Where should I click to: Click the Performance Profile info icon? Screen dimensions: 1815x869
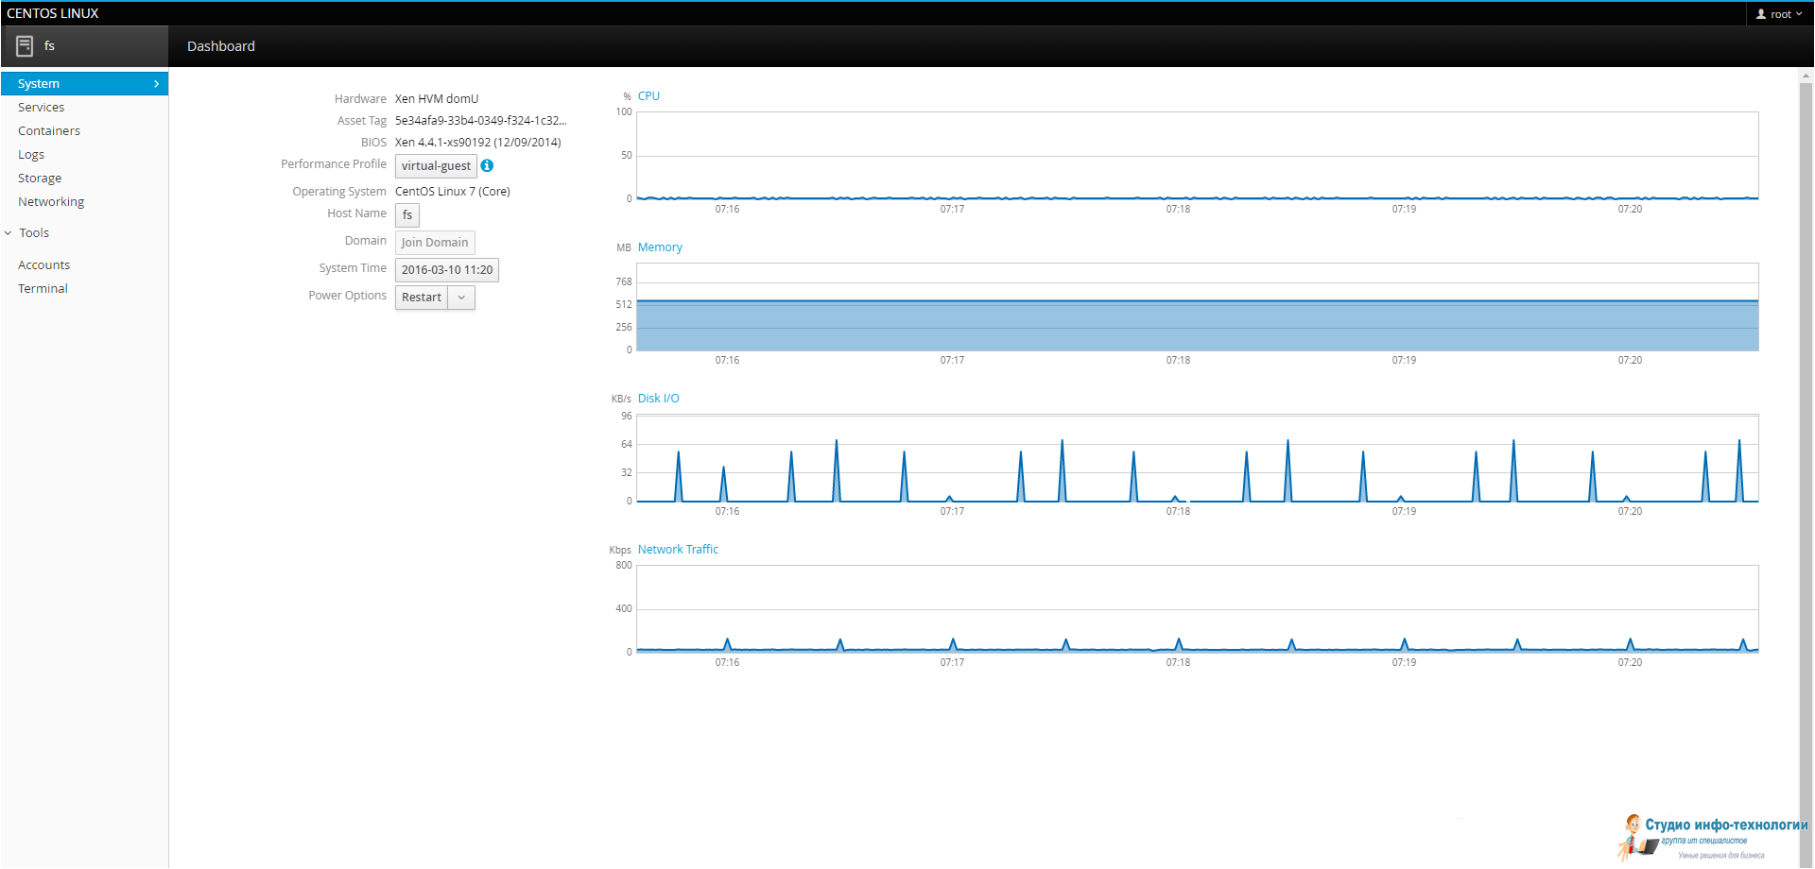click(487, 165)
